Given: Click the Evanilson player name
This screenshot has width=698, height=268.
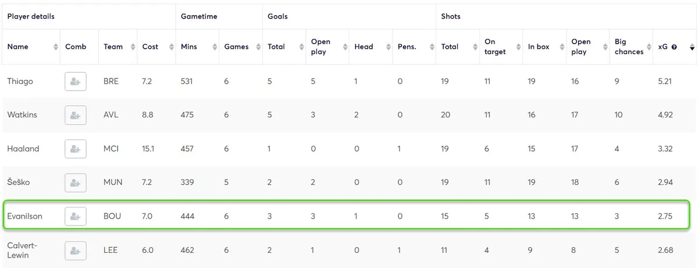Looking at the screenshot, I should click(x=24, y=216).
